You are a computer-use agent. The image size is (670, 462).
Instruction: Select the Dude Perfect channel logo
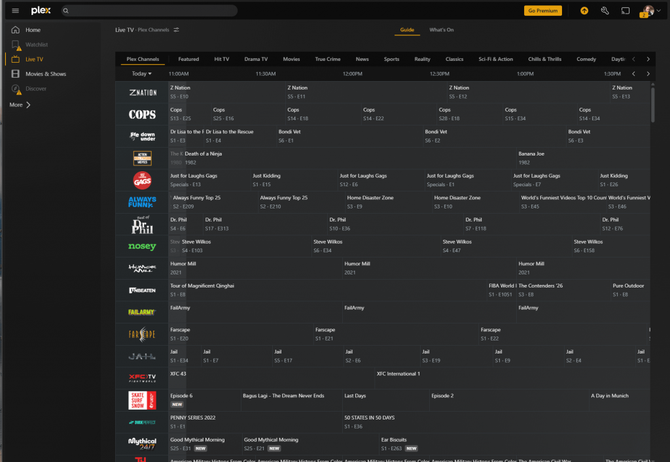click(x=142, y=422)
